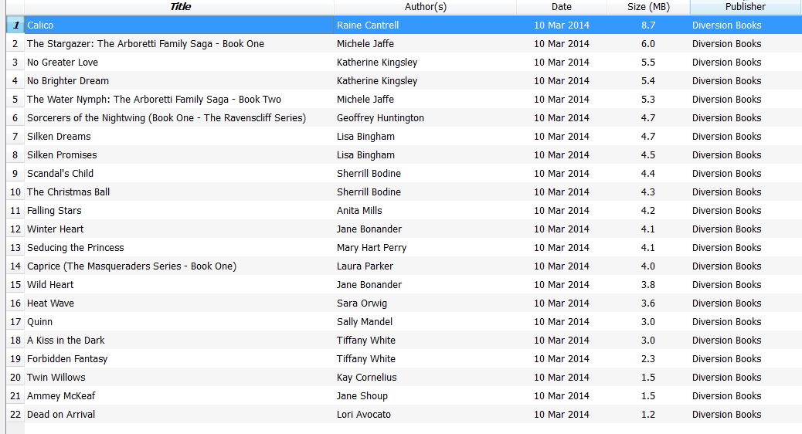The image size is (802, 434).
Task: Click author Sally Mandel cell
Action: tap(365, 322)
